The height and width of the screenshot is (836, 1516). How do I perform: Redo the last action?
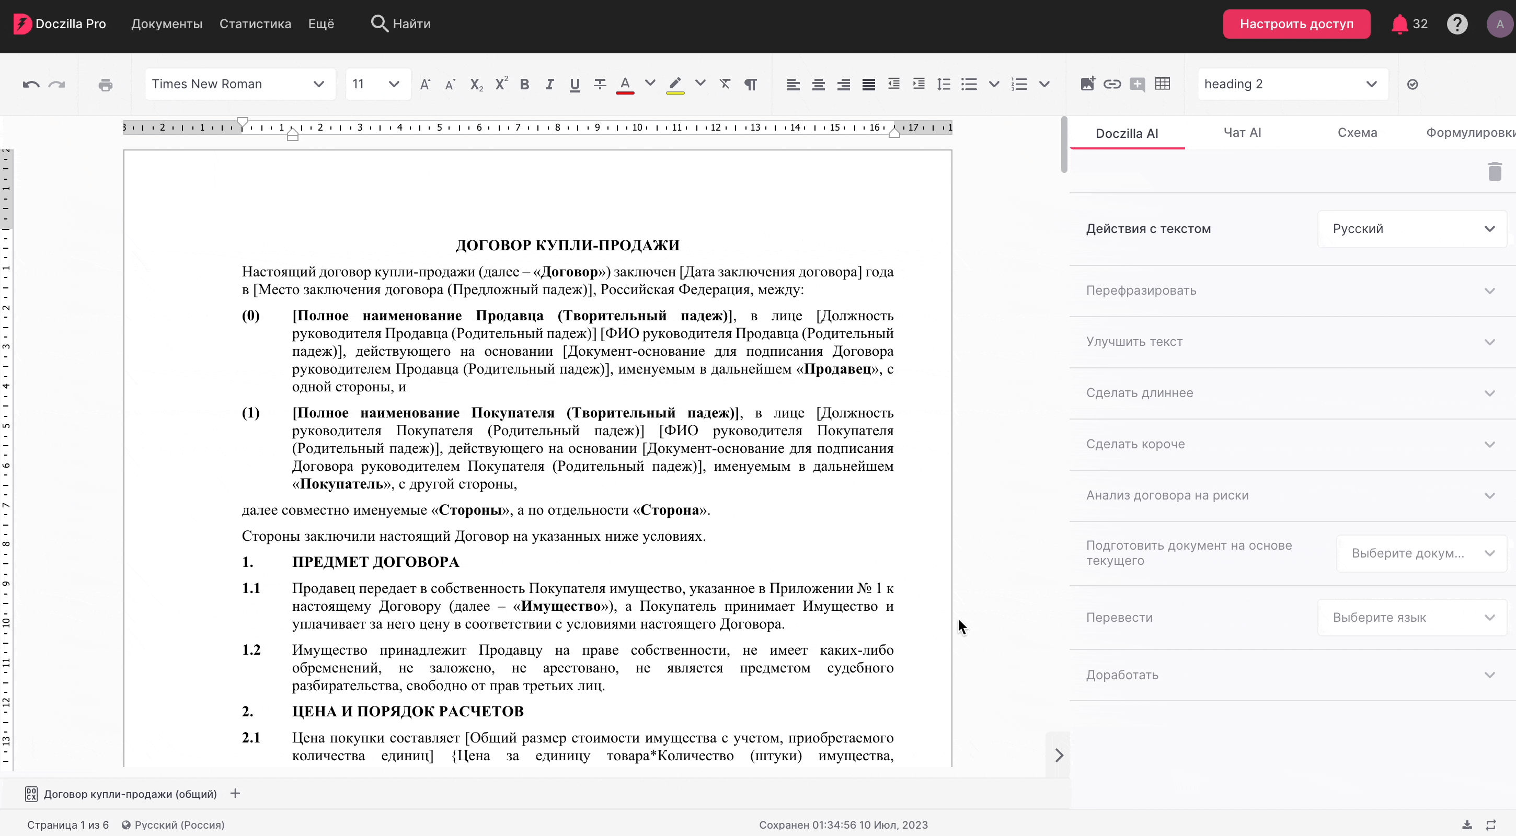click(56, 85)
